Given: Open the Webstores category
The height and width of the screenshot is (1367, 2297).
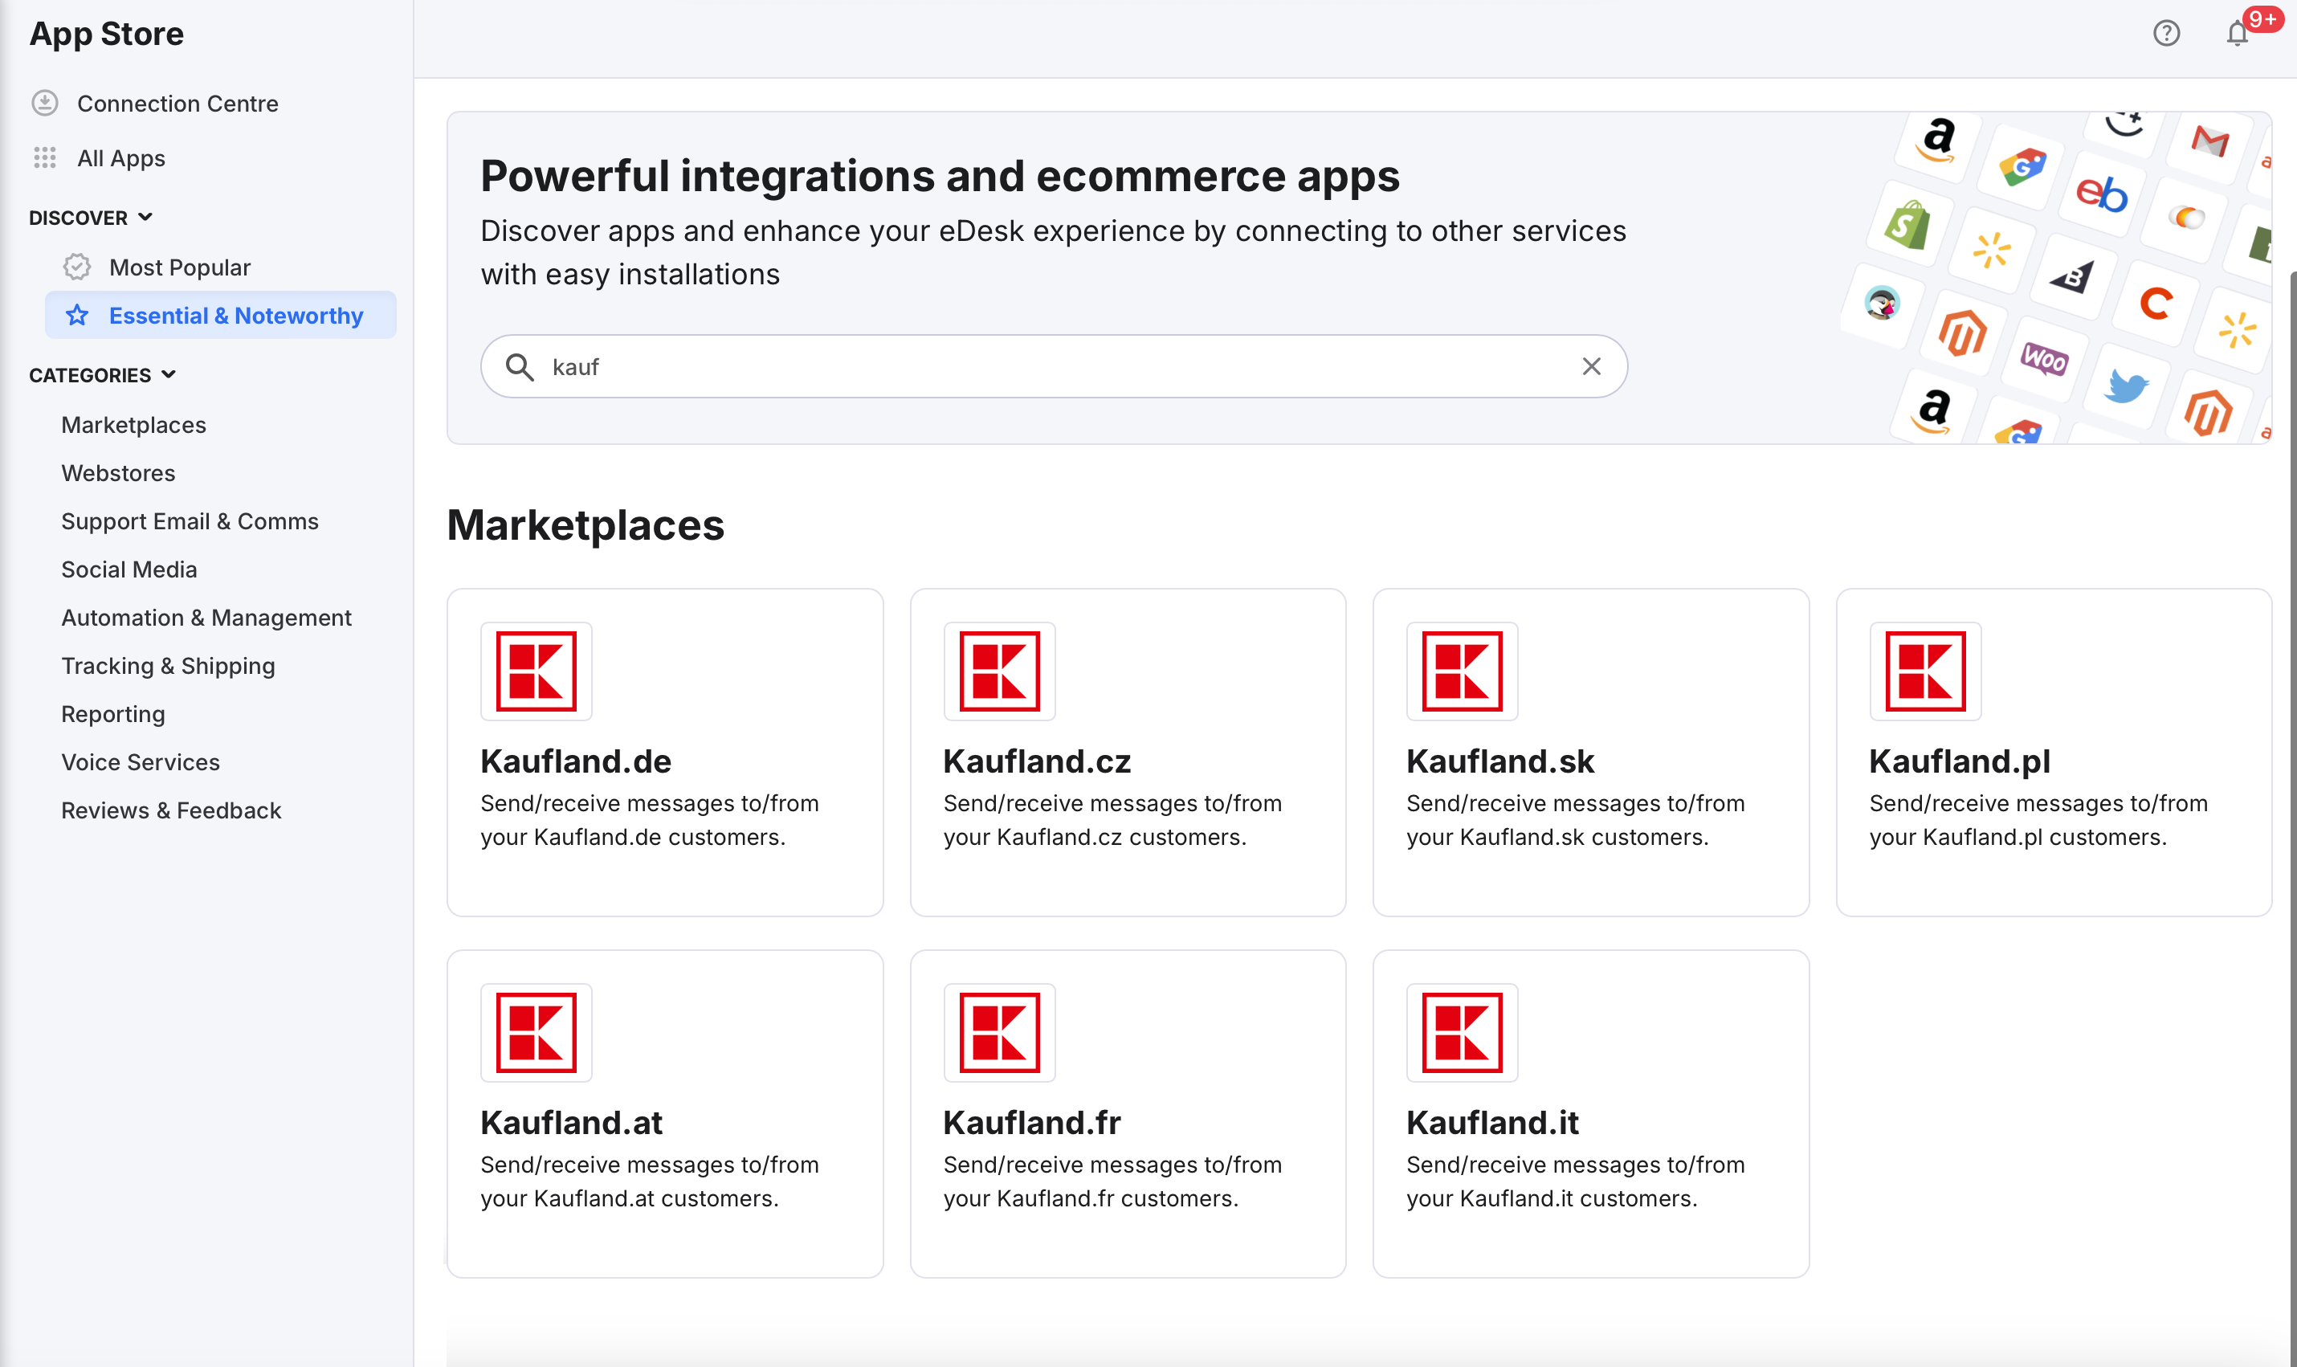Looking at the screenshot, I should click(118, 474).
